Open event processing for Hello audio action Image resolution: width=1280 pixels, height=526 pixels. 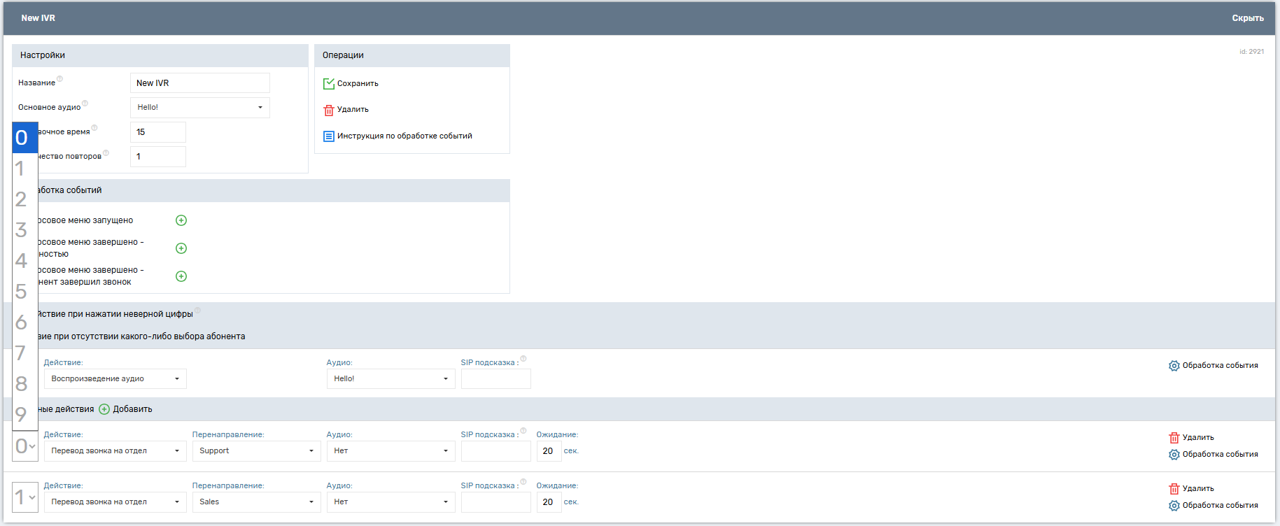coord(1174,366)
